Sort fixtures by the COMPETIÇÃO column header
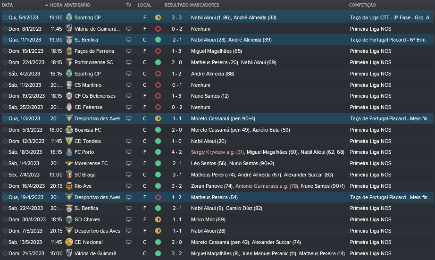 (x=362, y=5)
